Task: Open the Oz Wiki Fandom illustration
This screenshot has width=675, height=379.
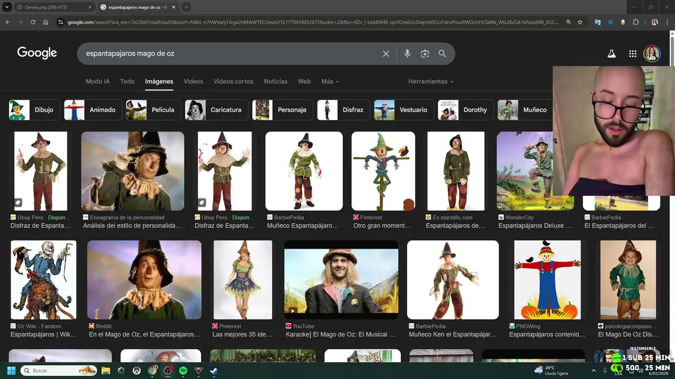Action: click(44, 280)
